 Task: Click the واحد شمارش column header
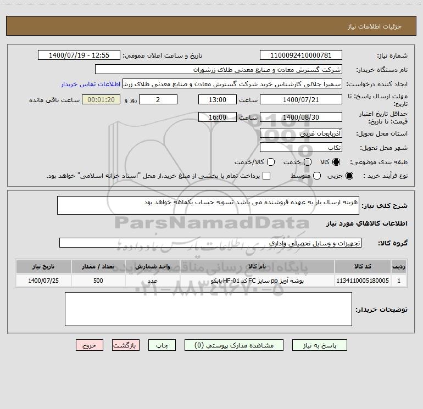pos(152,266)
